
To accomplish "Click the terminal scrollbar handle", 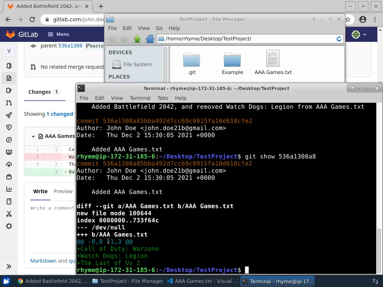I will point(379,250).
